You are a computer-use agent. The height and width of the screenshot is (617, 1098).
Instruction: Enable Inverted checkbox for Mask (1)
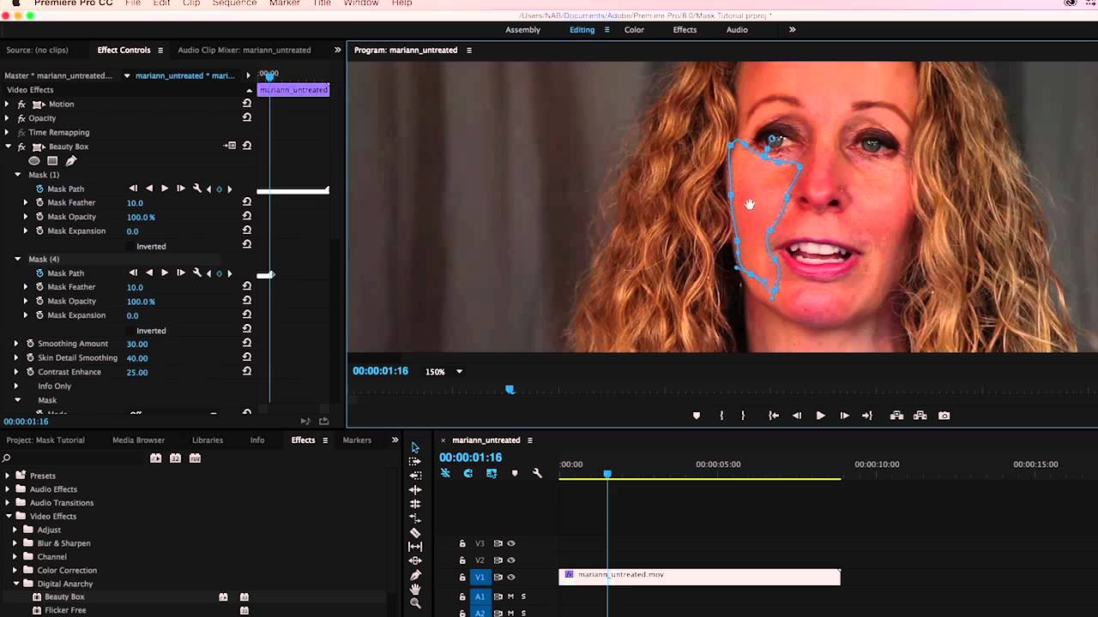[x=132, y=246]
